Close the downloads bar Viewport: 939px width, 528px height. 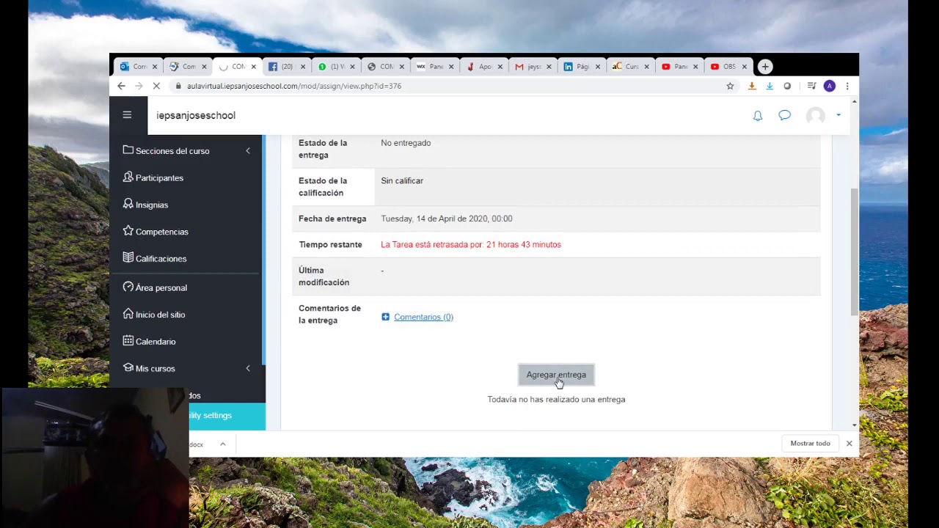pyautogui.click(x=849, y=443)
